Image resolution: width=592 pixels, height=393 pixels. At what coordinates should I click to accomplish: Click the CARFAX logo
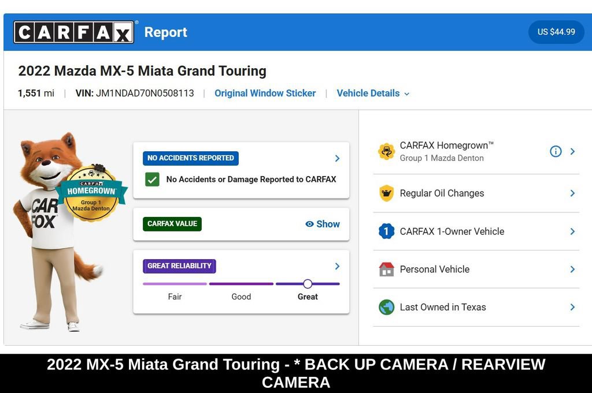(73, 32)
